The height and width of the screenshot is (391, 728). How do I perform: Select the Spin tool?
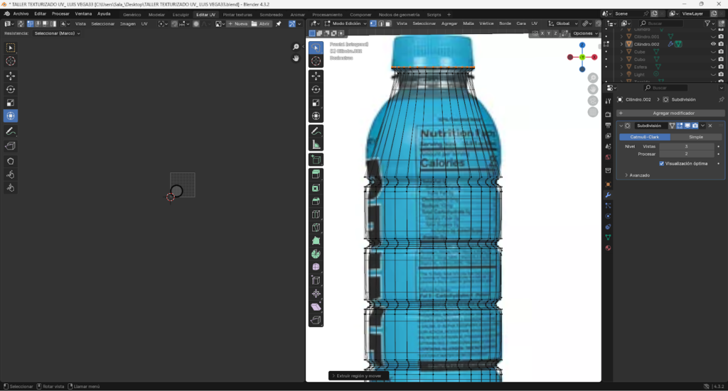(x=316, y=254)
